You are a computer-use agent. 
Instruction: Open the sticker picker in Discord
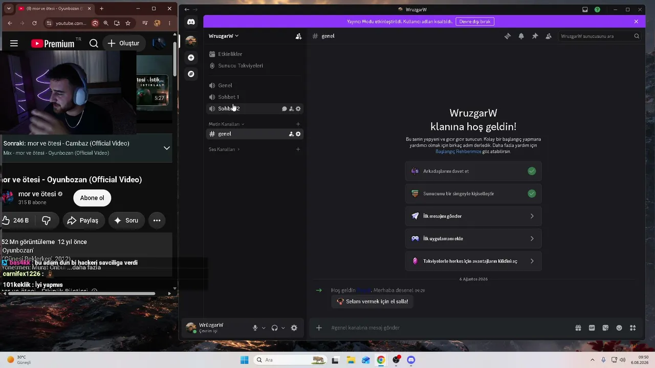coord(605,328)
